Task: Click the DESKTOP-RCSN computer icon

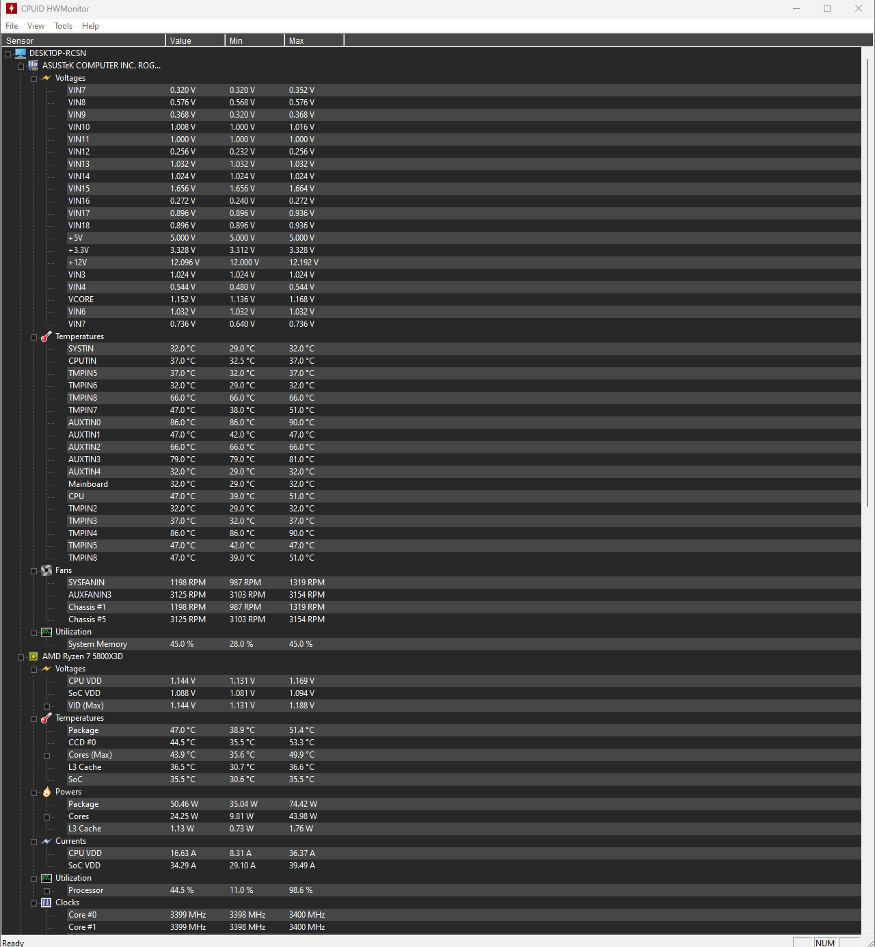Action: click(21, 53)
